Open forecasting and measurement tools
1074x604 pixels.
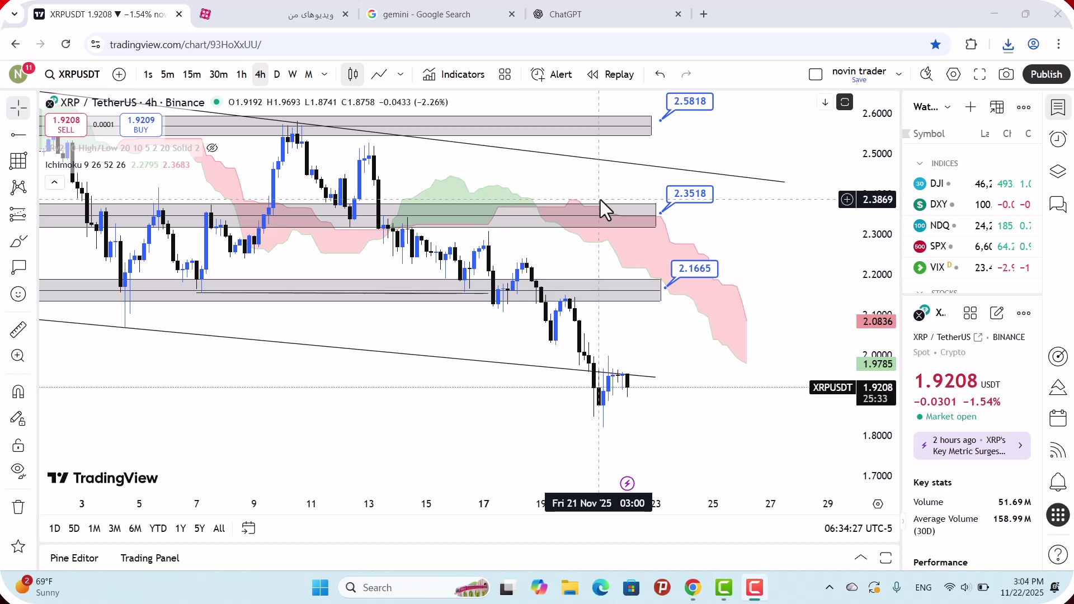(18, 214)
